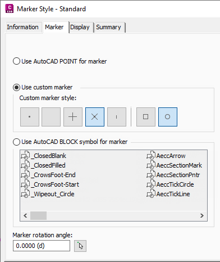Viewport: 220px width, 262px height.
Task: Enable Use AutoCAD POINT for marker
Action: tap(16, 61)
